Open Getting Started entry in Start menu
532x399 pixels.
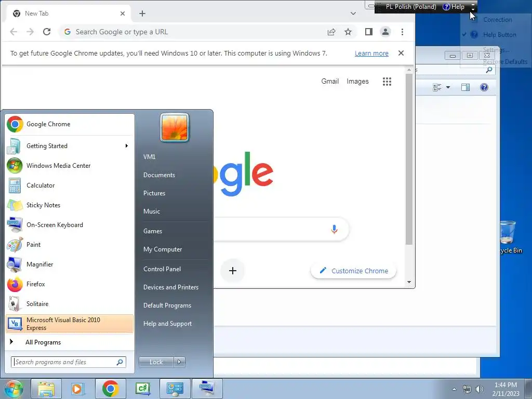70,146
